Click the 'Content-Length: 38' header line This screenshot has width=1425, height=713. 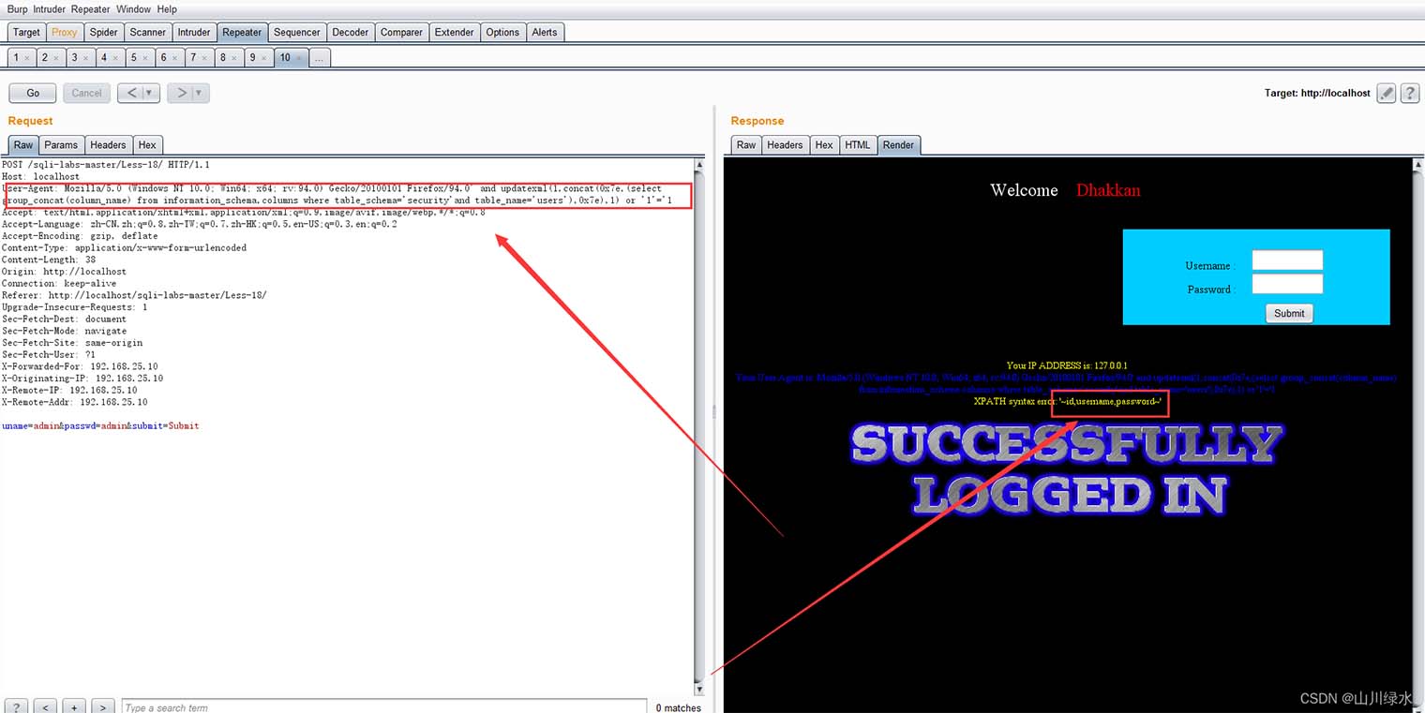(x=49, y=260)
